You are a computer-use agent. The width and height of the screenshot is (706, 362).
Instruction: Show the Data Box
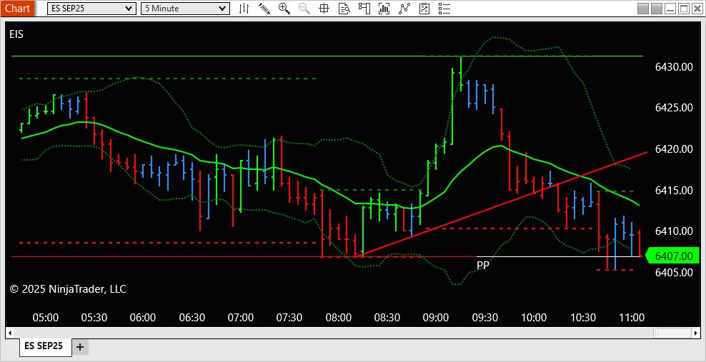(x=344, y=8)
